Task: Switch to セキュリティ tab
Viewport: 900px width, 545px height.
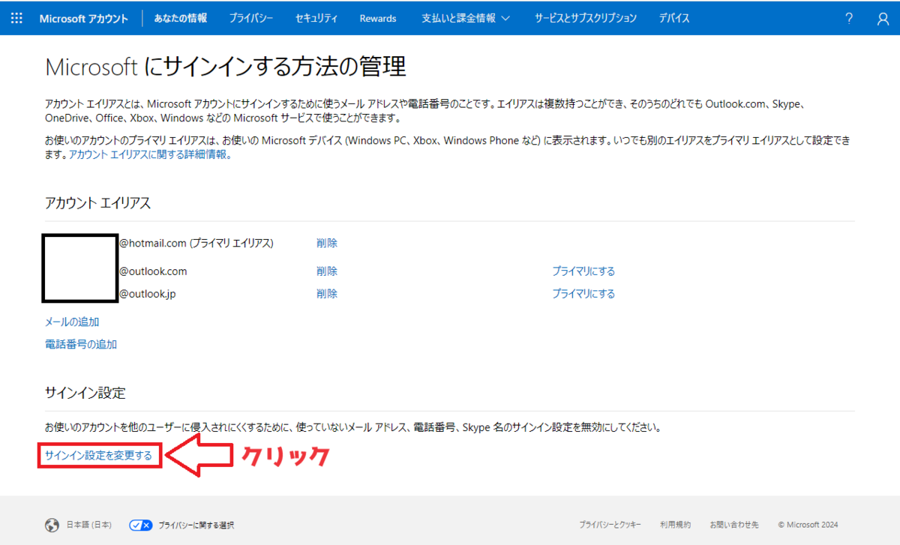Action: point(316,18)
